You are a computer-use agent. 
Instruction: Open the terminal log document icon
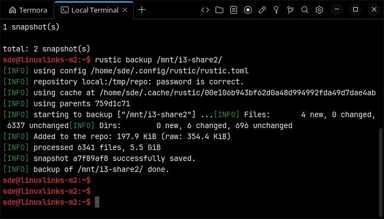tap(234, 10)
